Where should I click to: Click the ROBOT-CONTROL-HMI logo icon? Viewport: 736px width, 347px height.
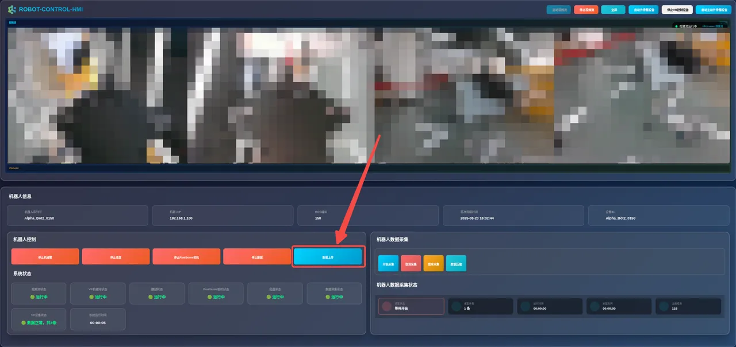[12, 9]
